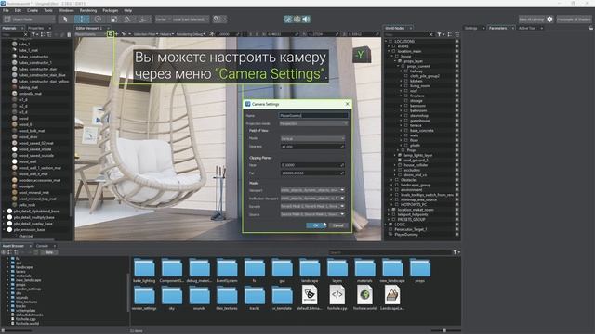Toggle enabled box for bedroom node

[456, 106]
